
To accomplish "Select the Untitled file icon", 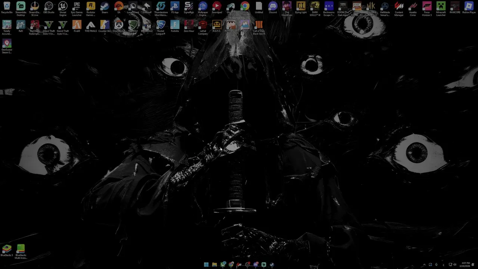I will point(259,8).
